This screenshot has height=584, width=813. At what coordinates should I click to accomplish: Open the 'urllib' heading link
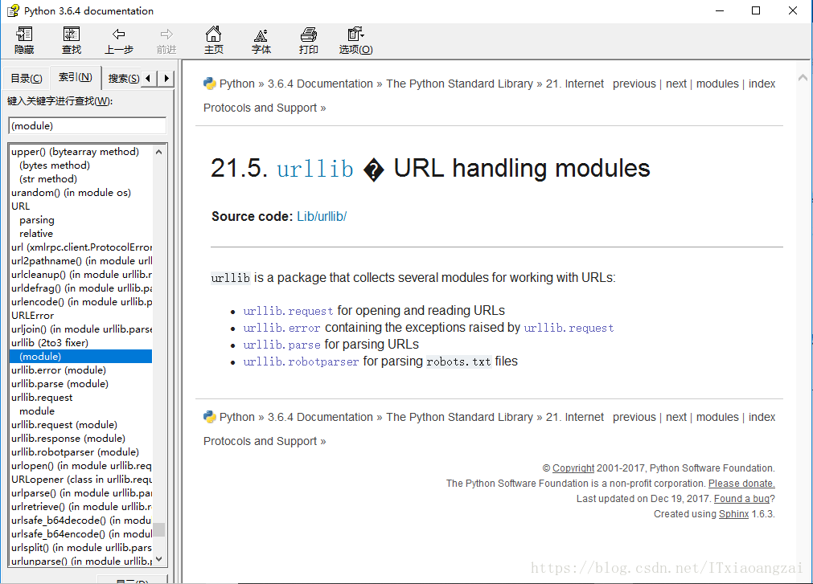tap(315, 169)
